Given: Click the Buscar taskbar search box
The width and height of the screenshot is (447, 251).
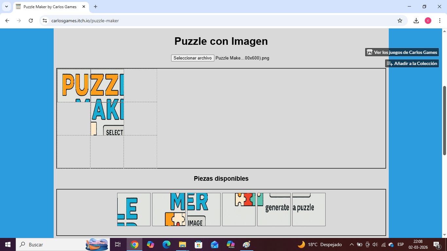Looking at the screenshot, I should pyautogui.click(x=63, y=244).
